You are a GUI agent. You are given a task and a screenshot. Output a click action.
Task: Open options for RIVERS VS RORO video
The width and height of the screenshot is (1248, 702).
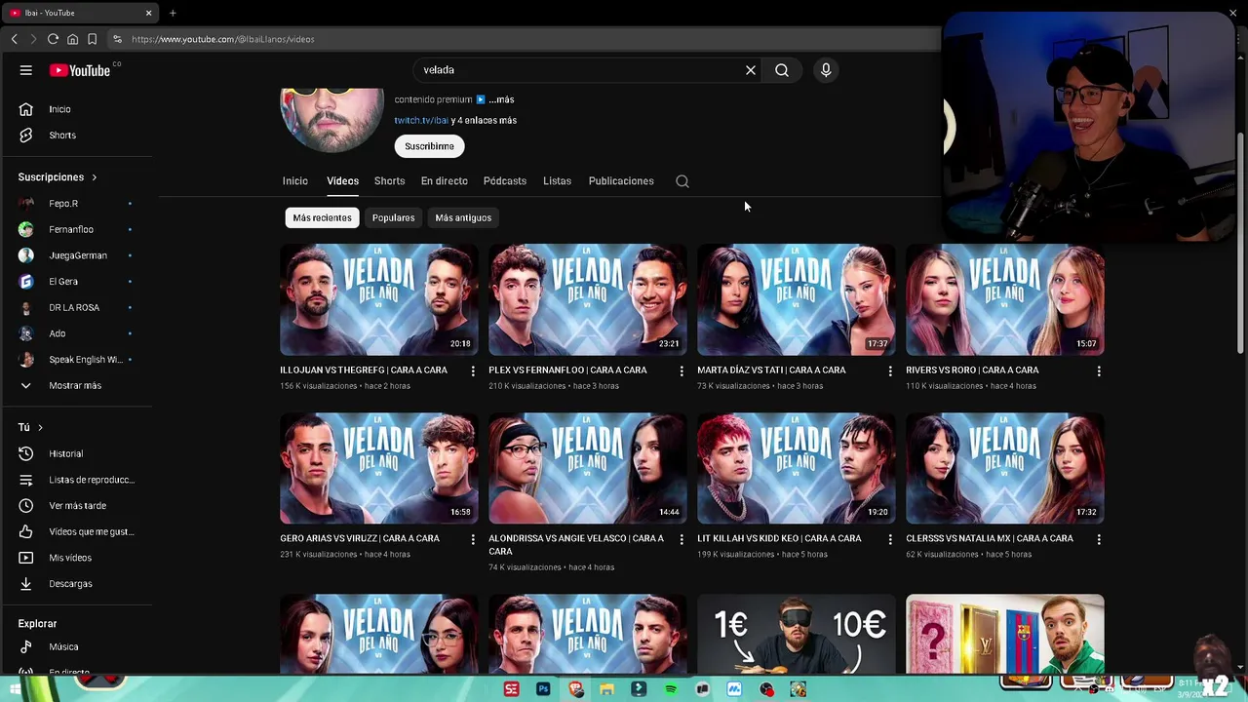[1099, 370]
